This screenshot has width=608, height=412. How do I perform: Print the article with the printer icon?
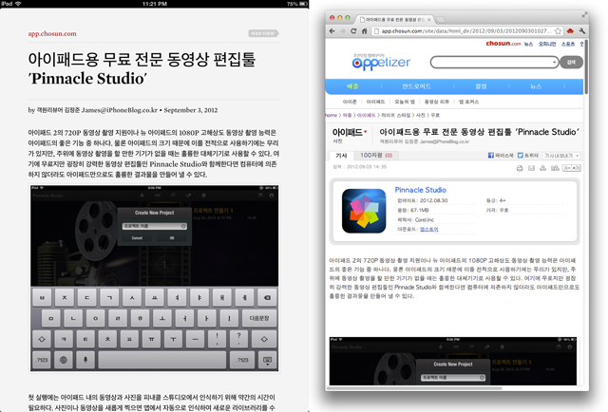[x=520, y=168]
